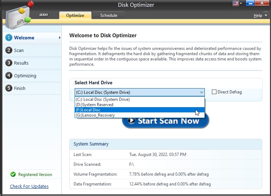Go to the Results step
The width and height of the screenshot is (271, 196).
(x=32, y=63)
